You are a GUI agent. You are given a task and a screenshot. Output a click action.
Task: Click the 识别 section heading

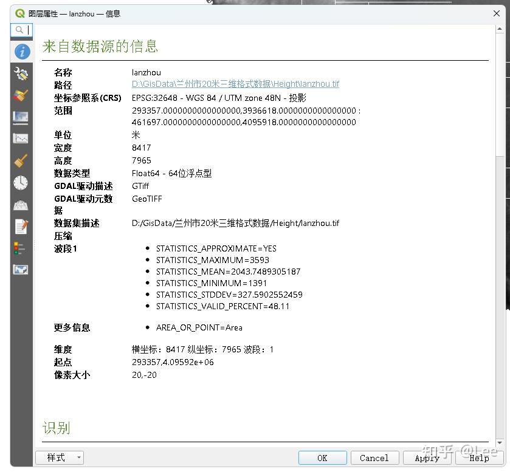point(57,428)
